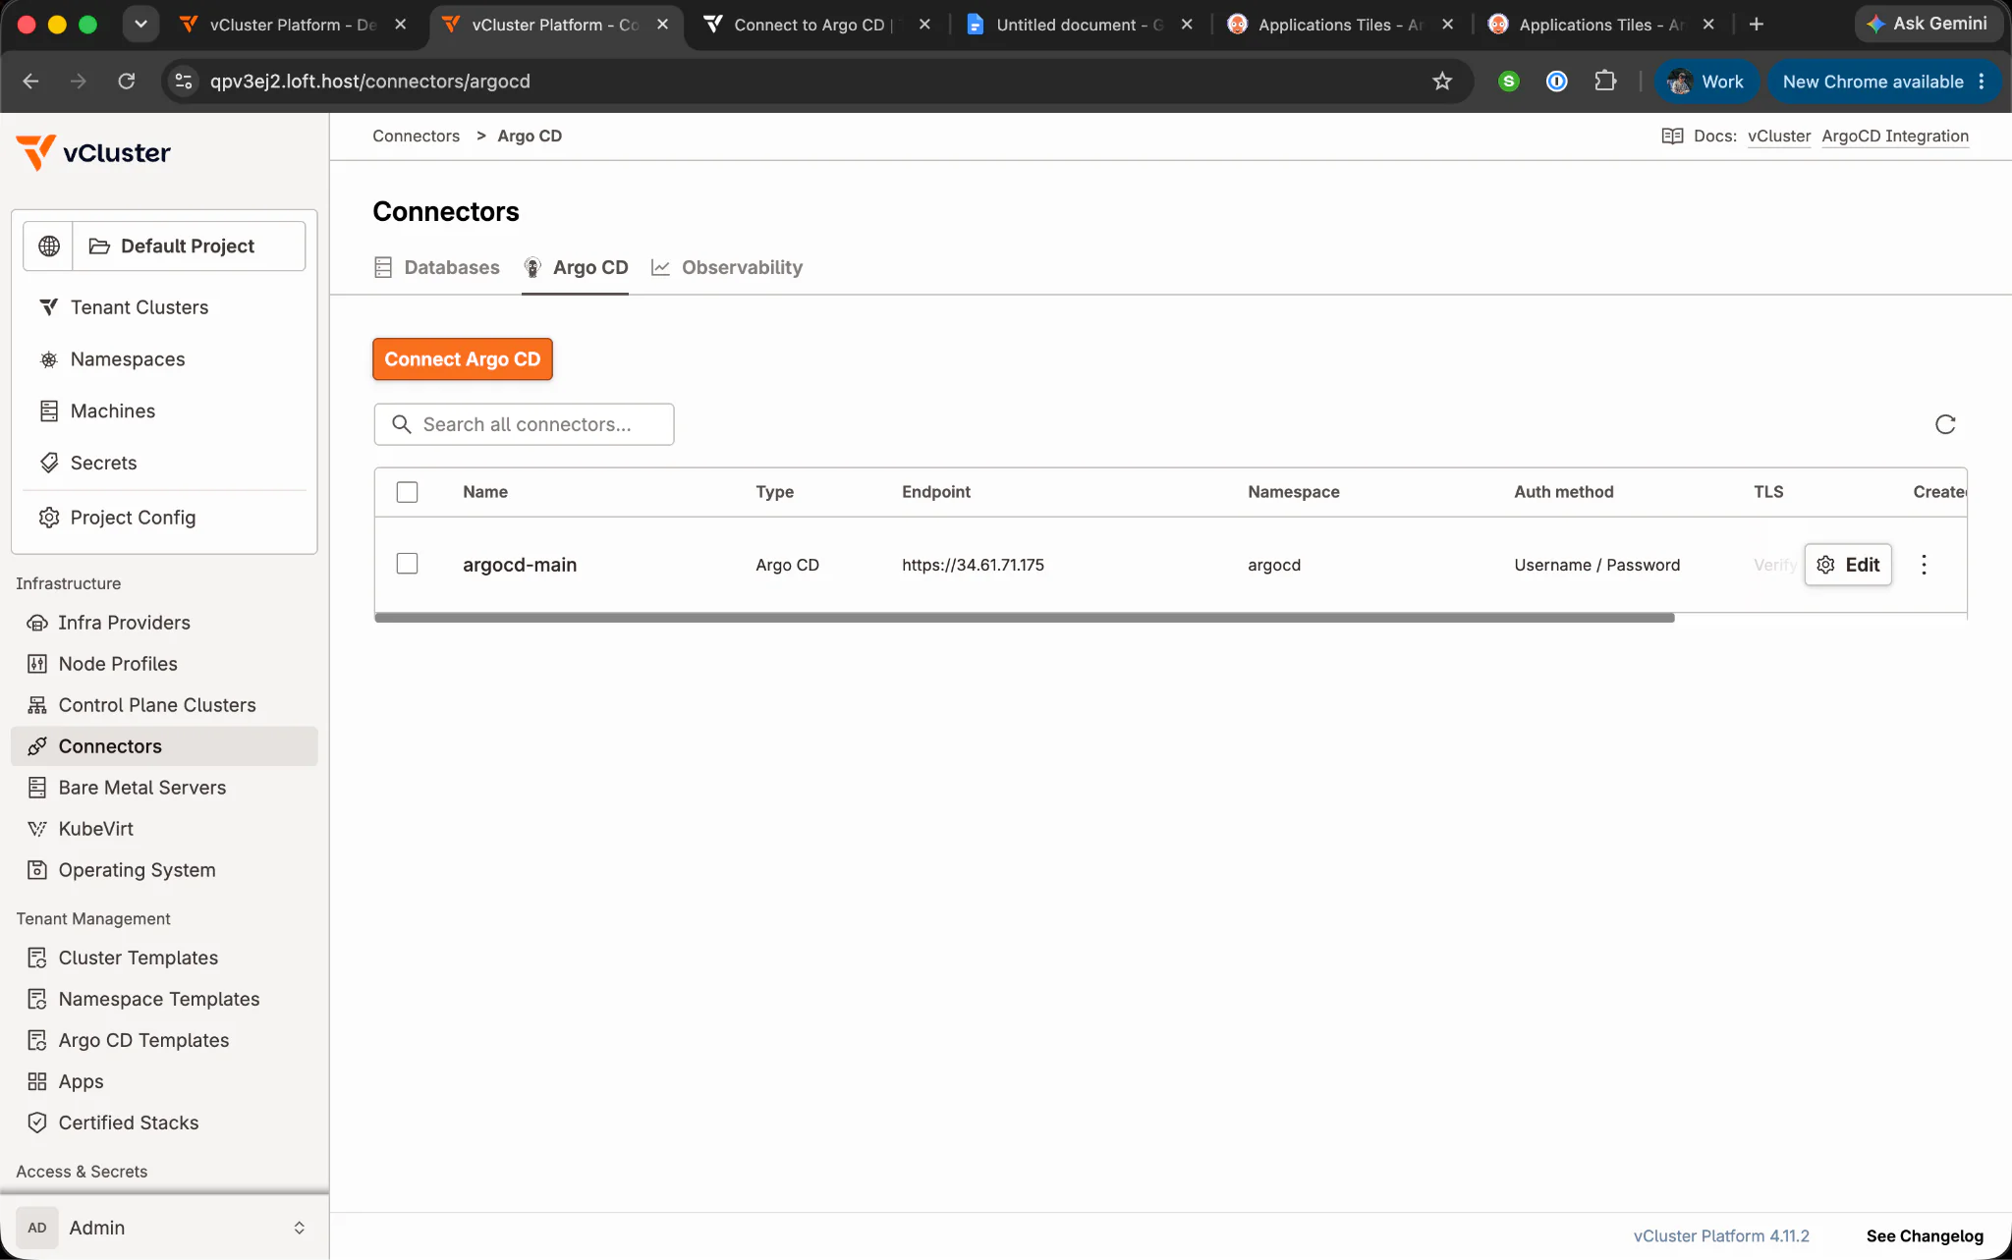Toggle the select-all header checkbox
2012x1260 pixels.
coord(407,492)
